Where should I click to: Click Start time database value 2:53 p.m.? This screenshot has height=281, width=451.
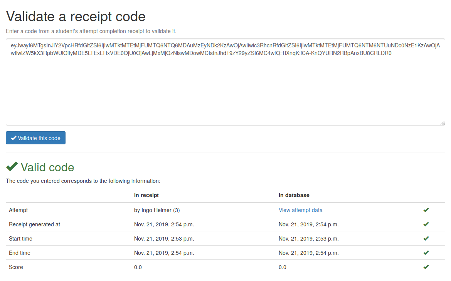[x=309, y=239]
